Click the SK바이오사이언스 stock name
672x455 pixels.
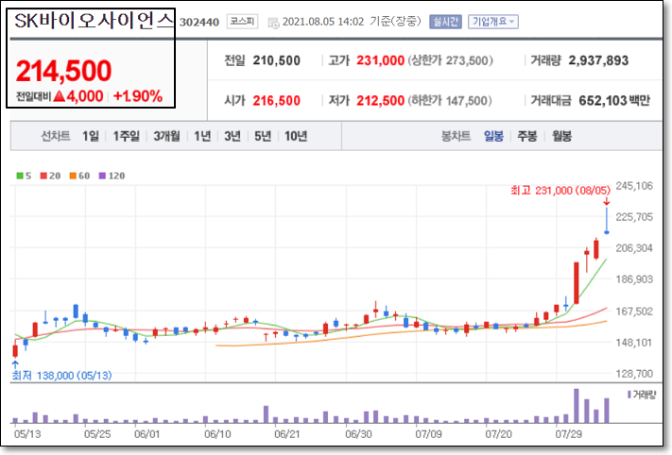(94, 21)
